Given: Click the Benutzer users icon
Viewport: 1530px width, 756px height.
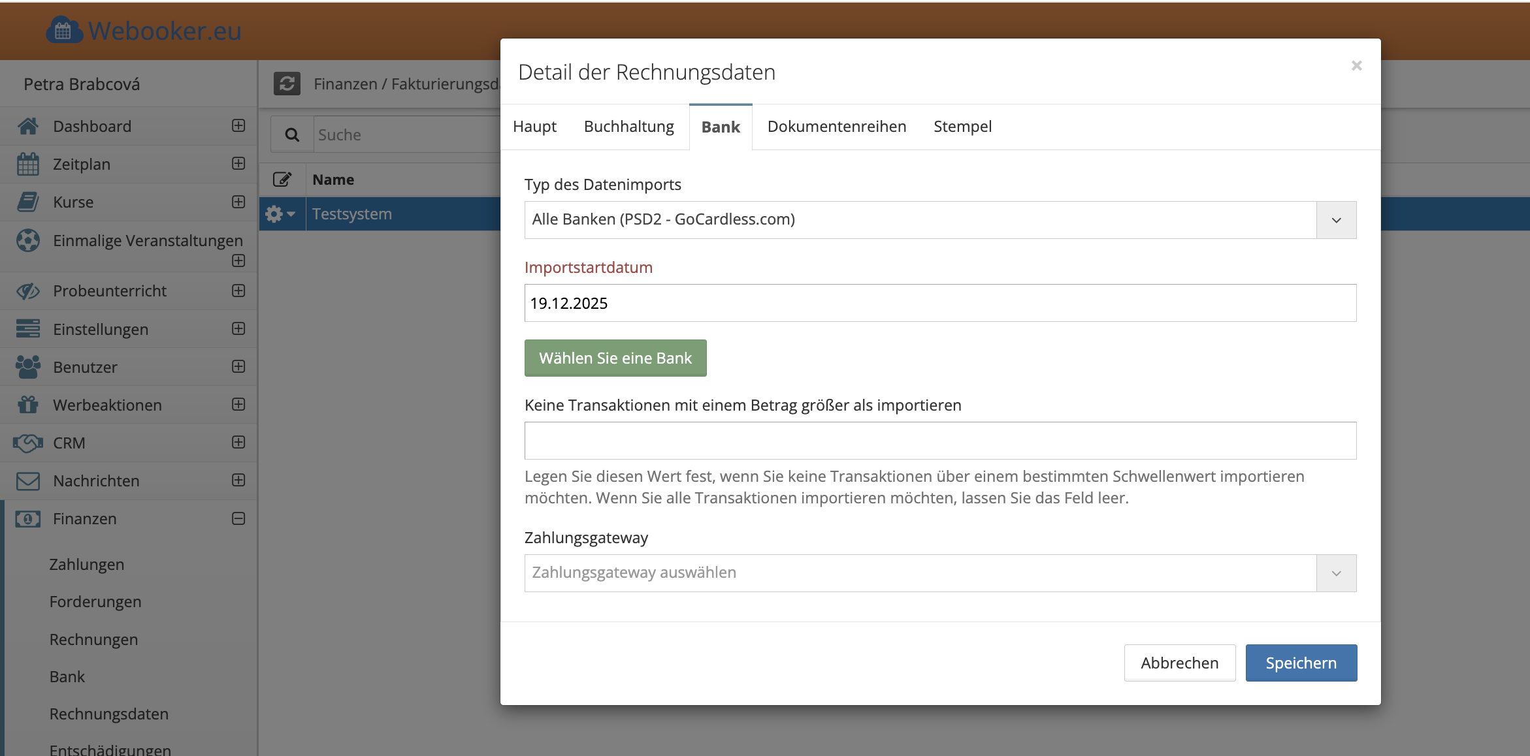Looking at the screenshot, I should point(28,367).
